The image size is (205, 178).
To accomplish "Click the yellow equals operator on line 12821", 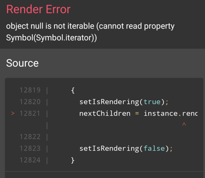I will (x=137, y=113).
